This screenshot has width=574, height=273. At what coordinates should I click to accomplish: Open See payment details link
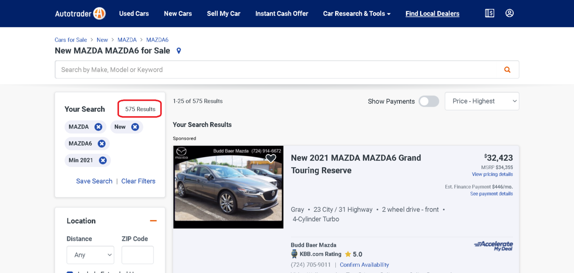click(x=491, y=194)
